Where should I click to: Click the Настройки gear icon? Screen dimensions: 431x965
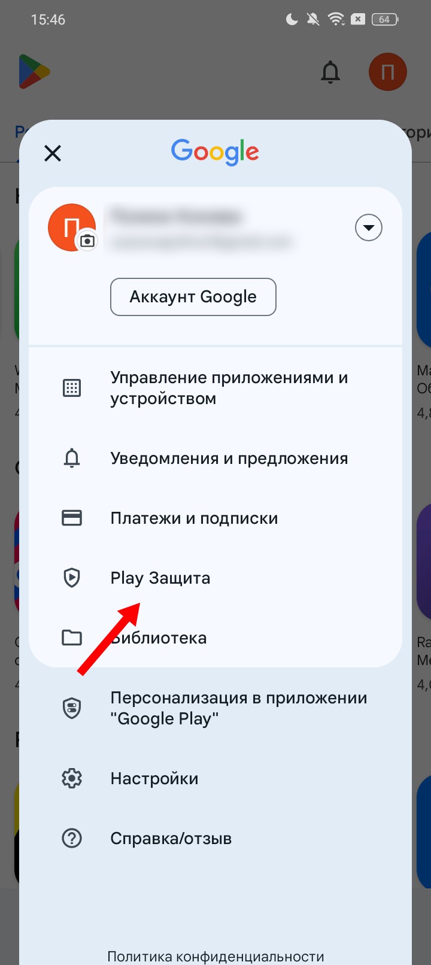72,778
